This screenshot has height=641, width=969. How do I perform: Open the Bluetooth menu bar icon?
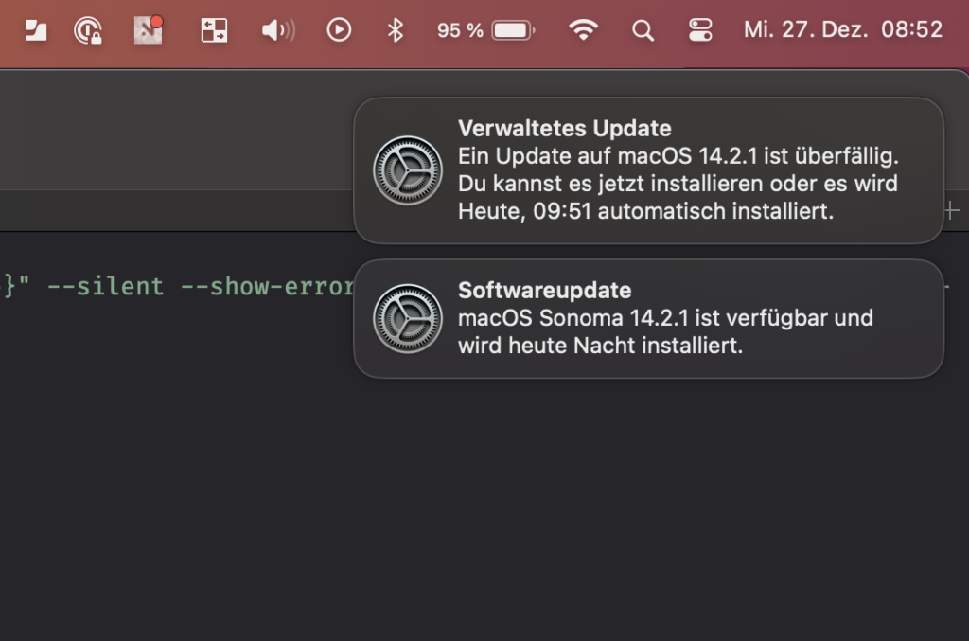pyautogui.click(x=395, y=29)
